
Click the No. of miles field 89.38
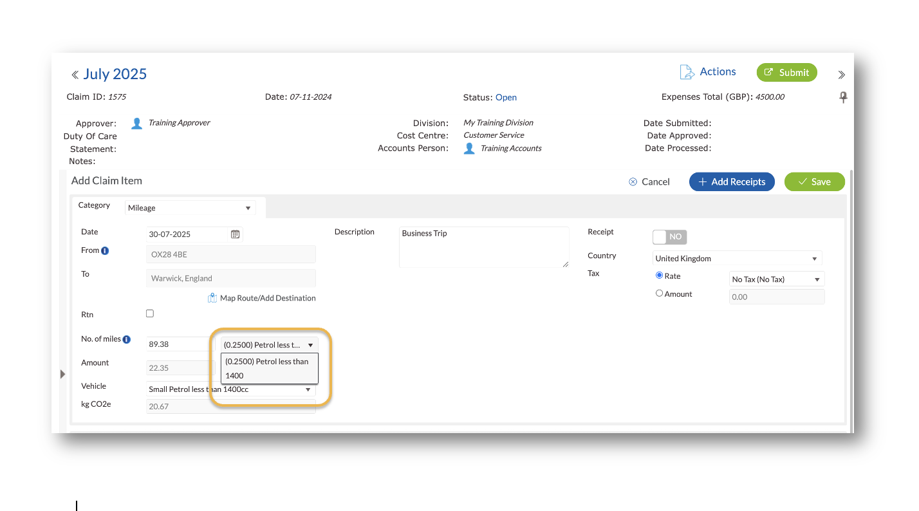[180, 344]
